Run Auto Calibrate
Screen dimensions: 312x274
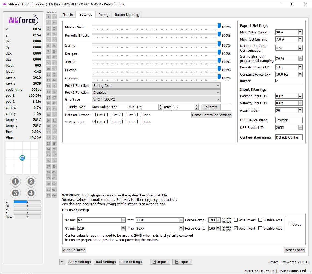click(x=74, y=250)
